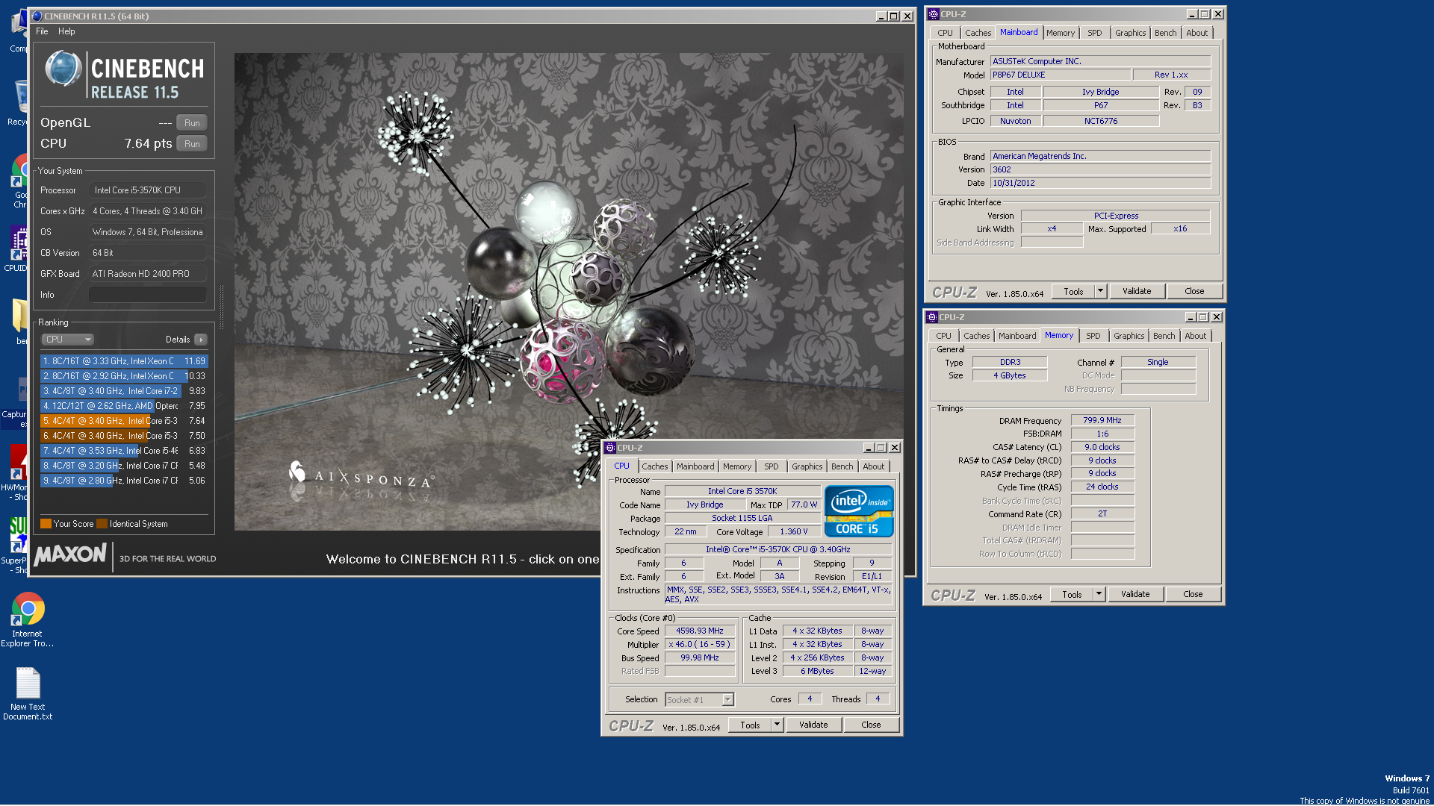Click the Intel Core i5 badge in CPU-Z
This screenshot has width=1434, height=806.
[858, 511]
